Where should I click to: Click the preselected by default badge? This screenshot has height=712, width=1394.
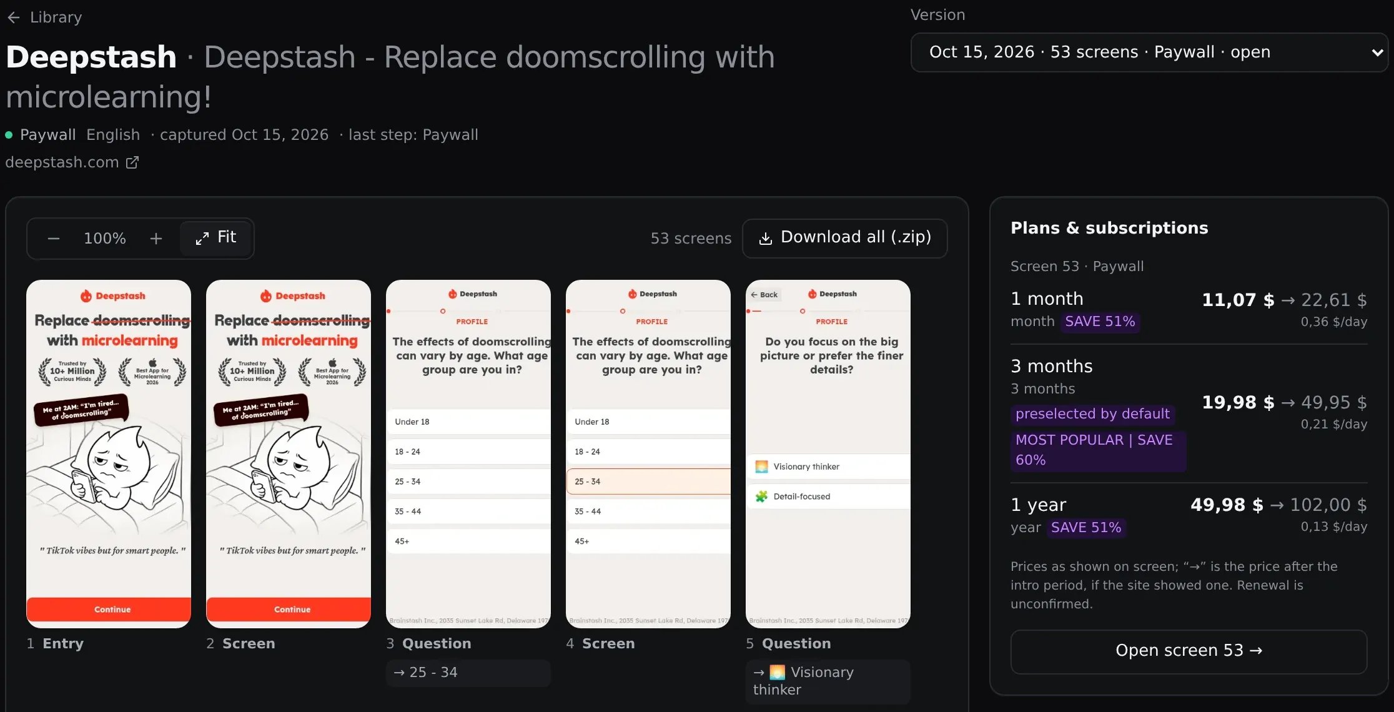click(1092, 414)
